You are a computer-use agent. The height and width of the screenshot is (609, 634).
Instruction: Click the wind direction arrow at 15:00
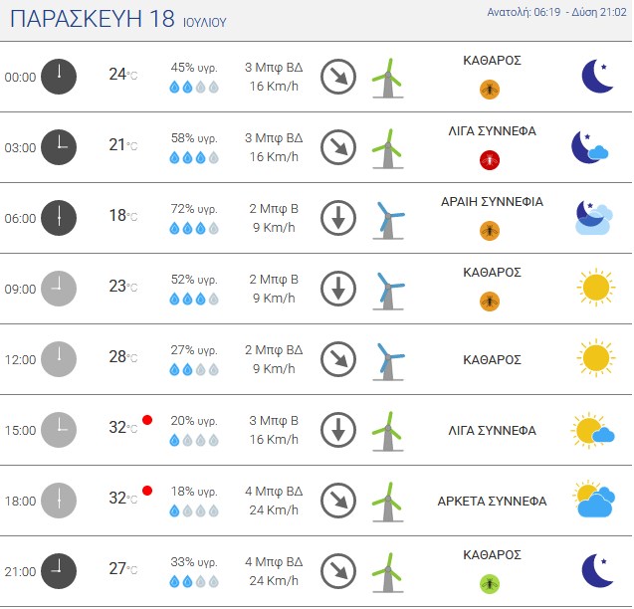click(x=338, y=430)
